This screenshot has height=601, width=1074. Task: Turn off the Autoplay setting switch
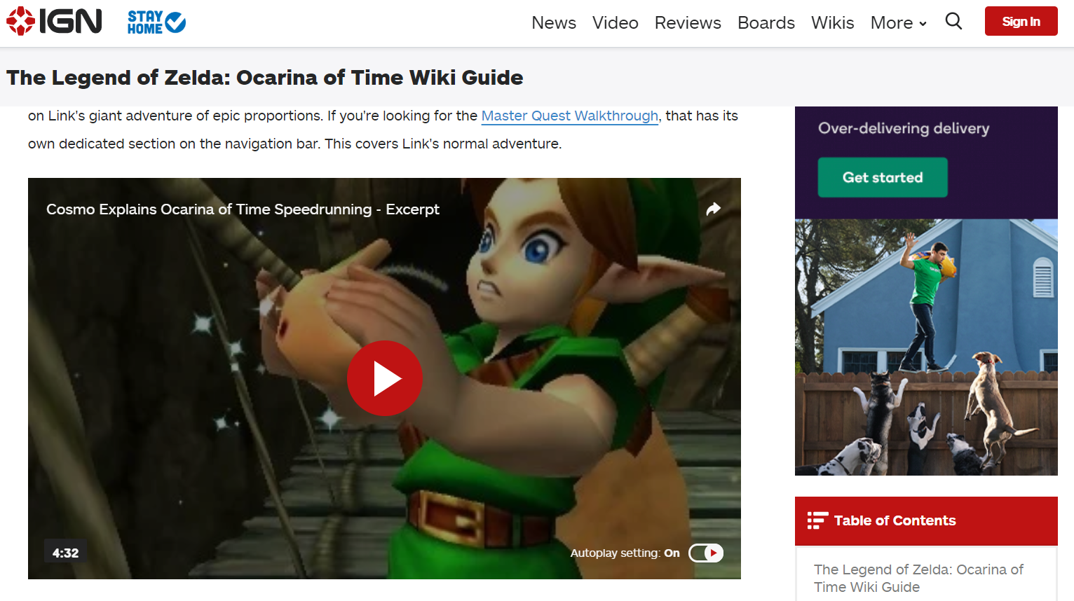pos(706,553)
